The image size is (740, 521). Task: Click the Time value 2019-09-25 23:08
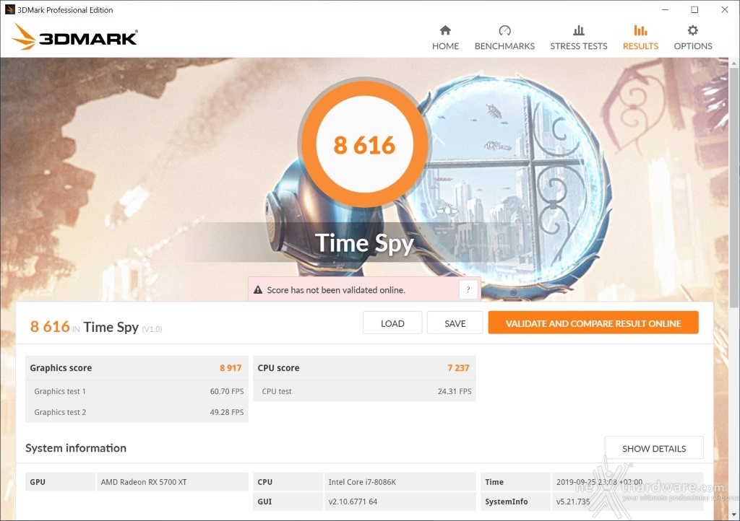point(599,482)
